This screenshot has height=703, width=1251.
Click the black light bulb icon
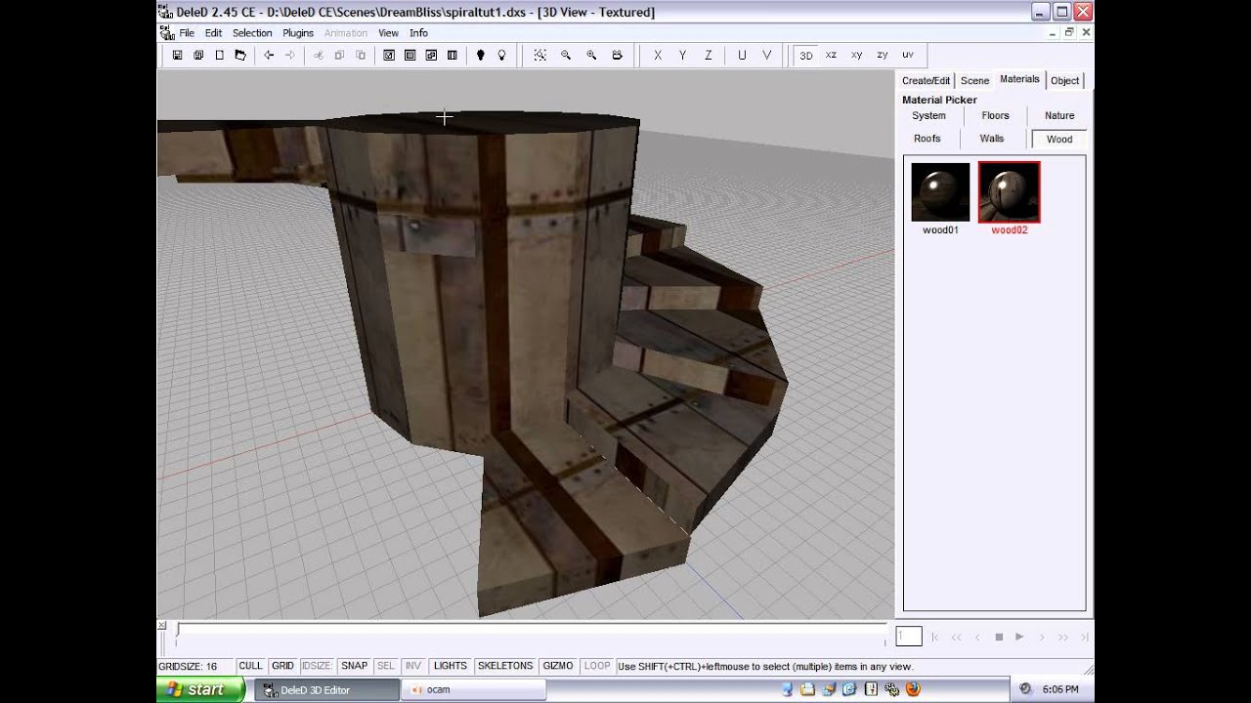480,56
